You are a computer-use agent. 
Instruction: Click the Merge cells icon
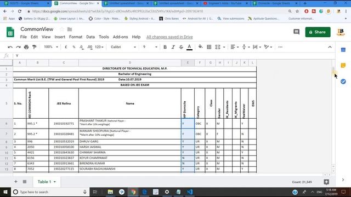(x=218, y=47)
